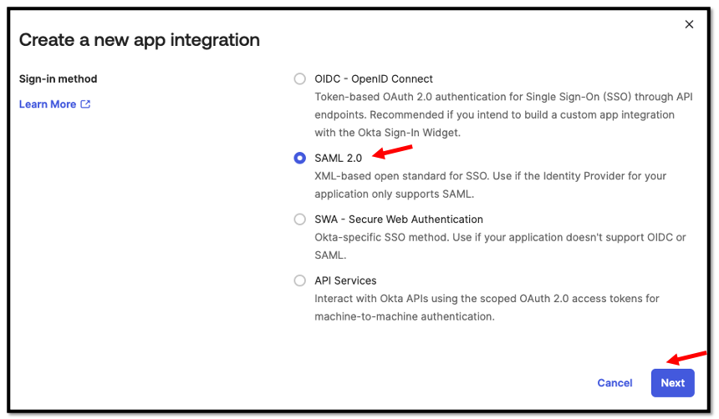Click the OIDC - OpenID Connect label text

click(x=374, y=79)
